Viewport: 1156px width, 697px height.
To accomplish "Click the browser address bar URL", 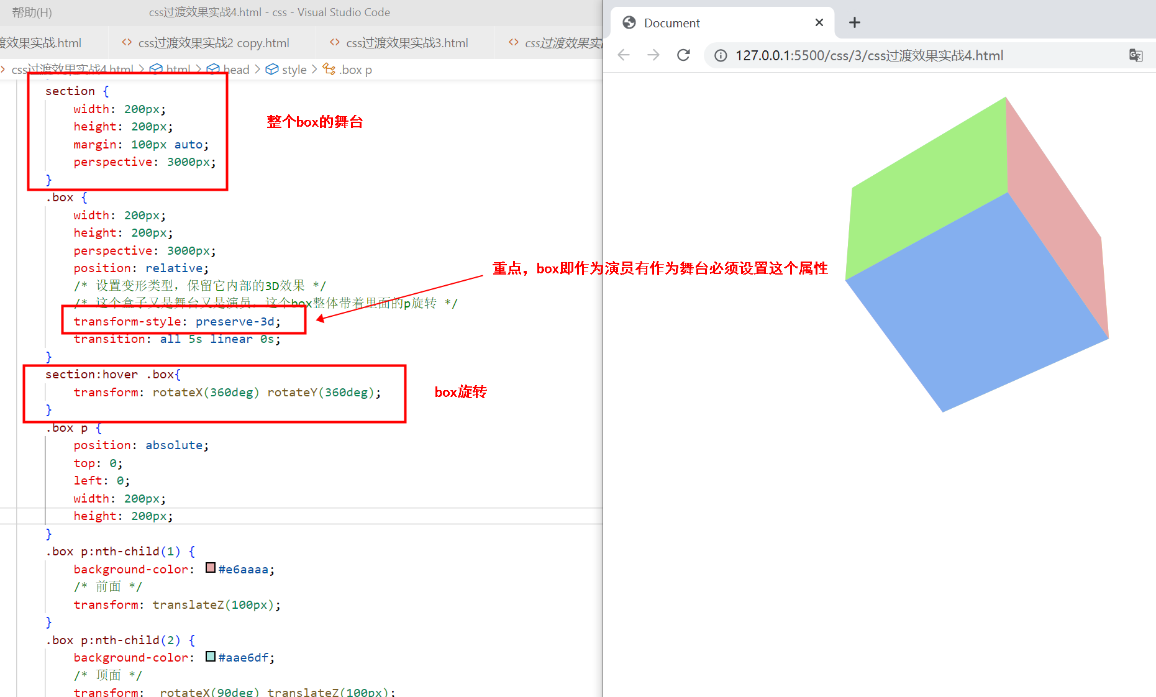I will pos(869,56).
